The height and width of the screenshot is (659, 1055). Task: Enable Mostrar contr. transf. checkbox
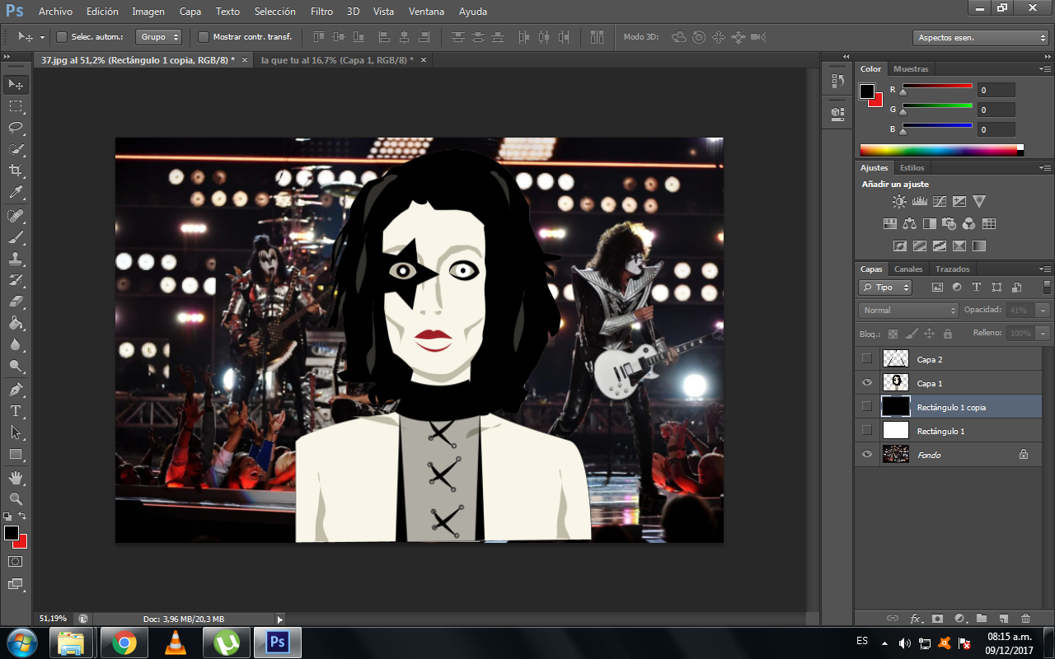tap(204, 37)
